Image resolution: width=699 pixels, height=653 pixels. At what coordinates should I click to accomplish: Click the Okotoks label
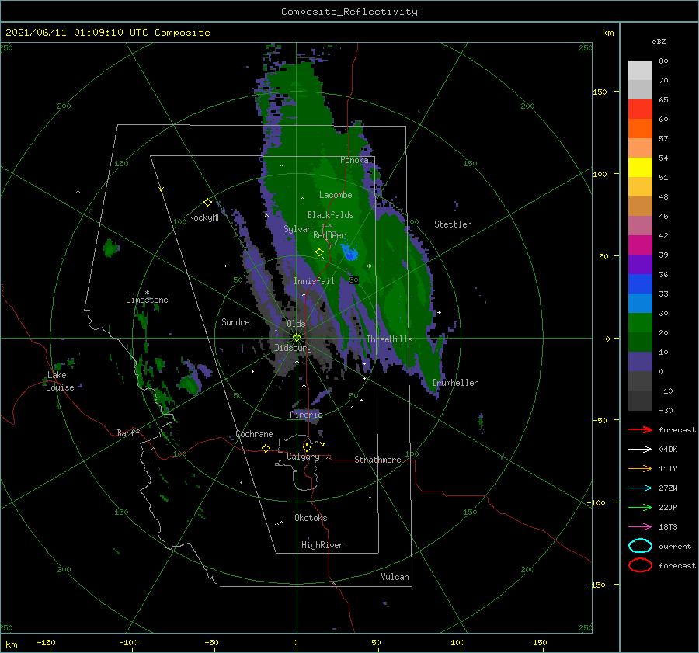[x=311, y=518]
